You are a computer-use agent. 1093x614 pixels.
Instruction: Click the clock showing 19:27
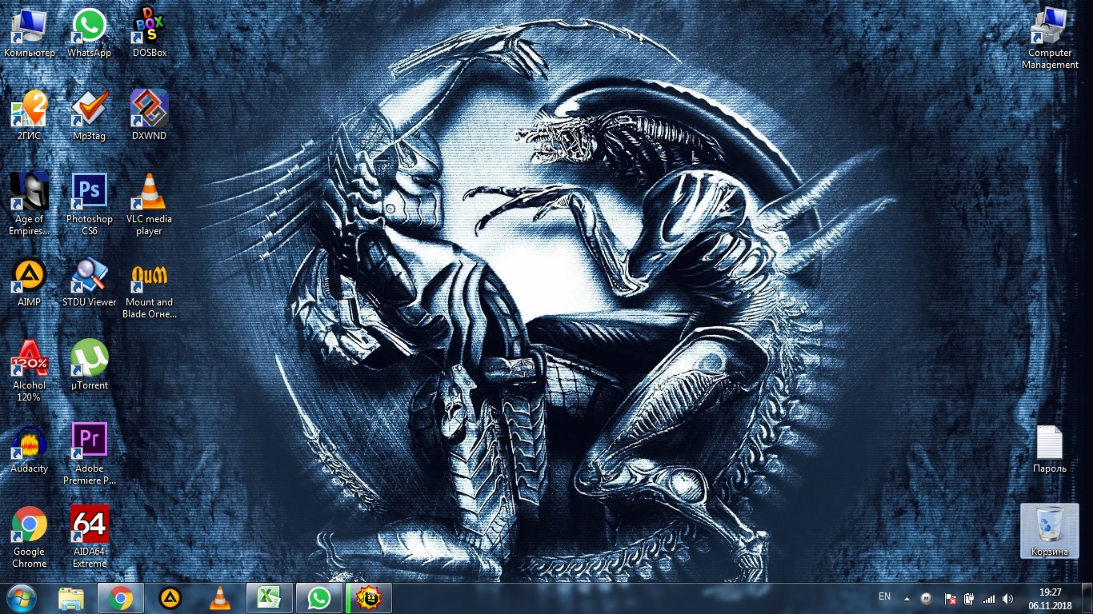click(x=1050, y=598)
